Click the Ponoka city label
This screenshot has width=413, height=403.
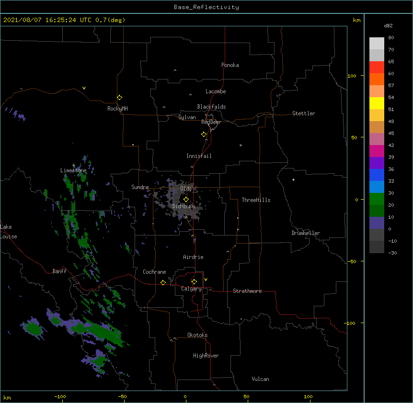230,65
